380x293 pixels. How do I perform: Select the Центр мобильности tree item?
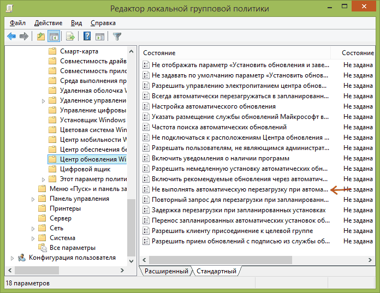(93, 140)
